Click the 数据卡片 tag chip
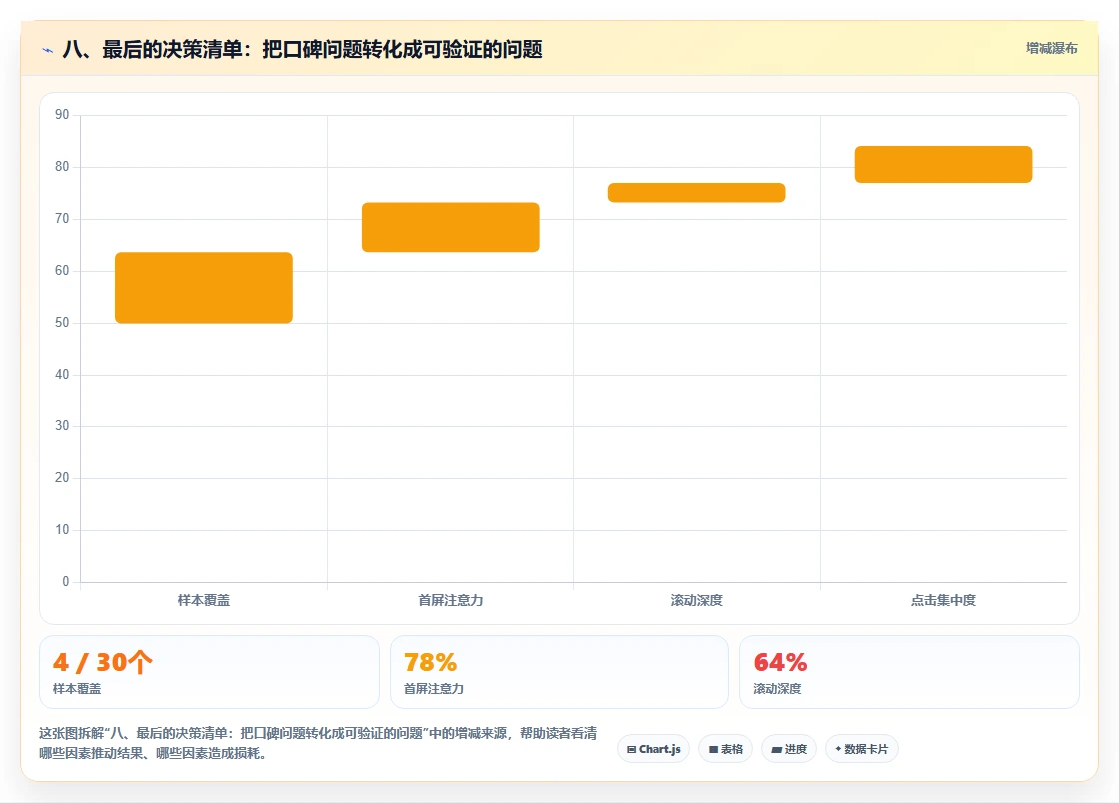The height and width of the screenshot is (803, 1119). point(862,749)
